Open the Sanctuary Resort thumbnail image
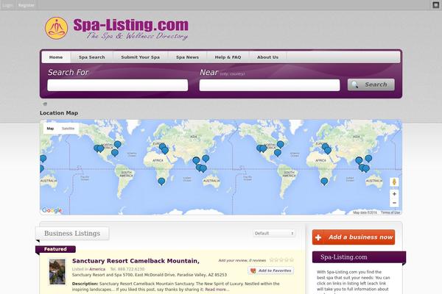442x294 pixels. point(57,272)
